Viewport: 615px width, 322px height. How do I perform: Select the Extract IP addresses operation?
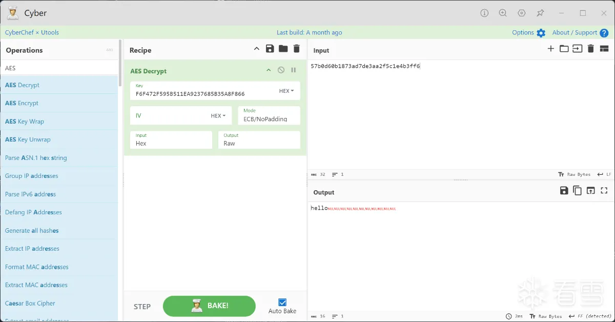(59, 249)
